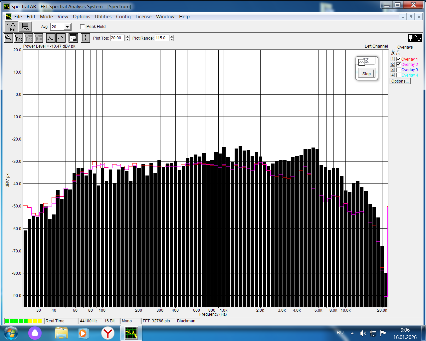Show hidden tray icons arrow
The width and height of the screenshot is (426, 341).
point(352,333)
